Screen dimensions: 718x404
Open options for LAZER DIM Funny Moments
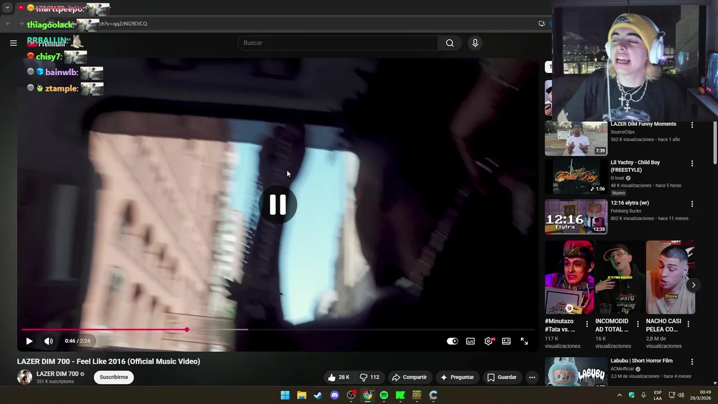click(692, 125)
